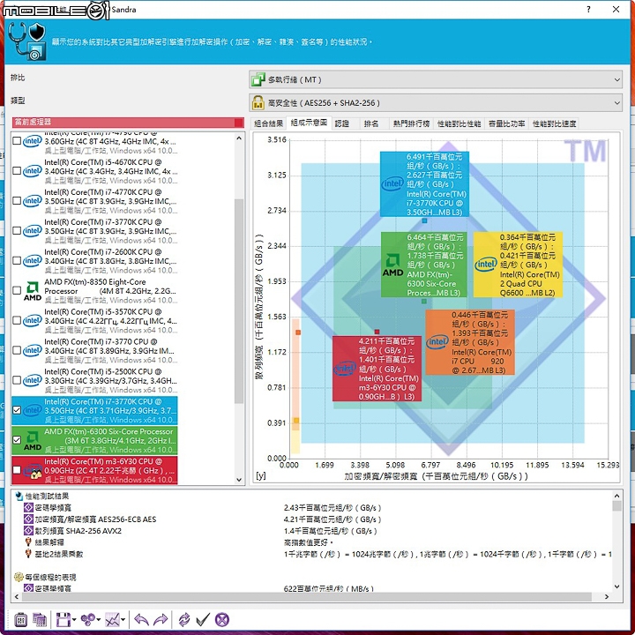The width and height of the screenshot is (635, 635).
Task: Open the dropdown arrow beside chart icon
Action: pos(123,620)
